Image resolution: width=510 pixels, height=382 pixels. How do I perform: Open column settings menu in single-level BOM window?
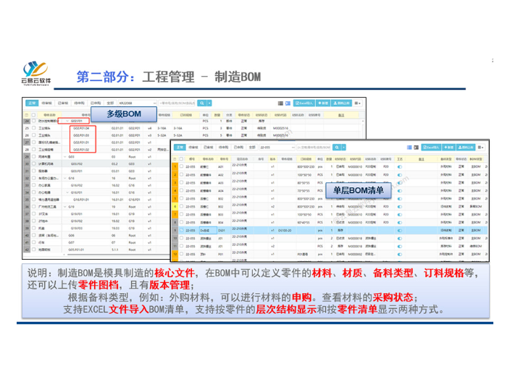coord(481,148)
